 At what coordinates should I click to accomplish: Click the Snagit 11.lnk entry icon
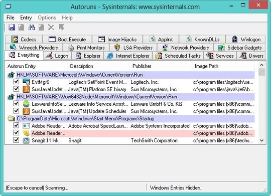26,140
